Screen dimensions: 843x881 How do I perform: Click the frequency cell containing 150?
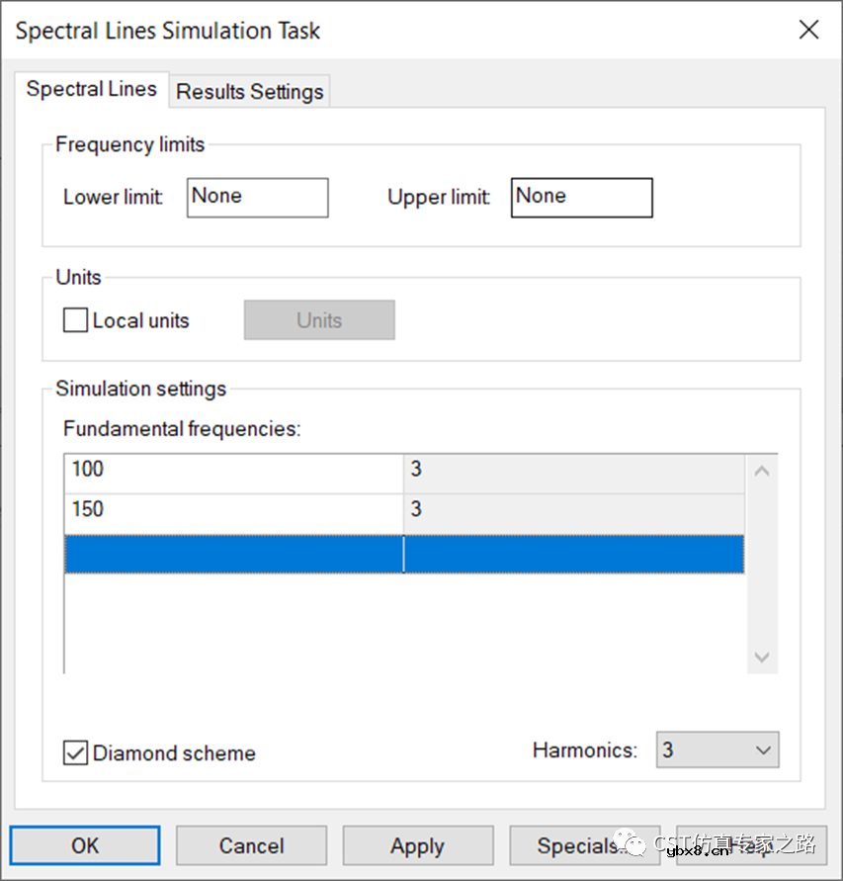233,510
